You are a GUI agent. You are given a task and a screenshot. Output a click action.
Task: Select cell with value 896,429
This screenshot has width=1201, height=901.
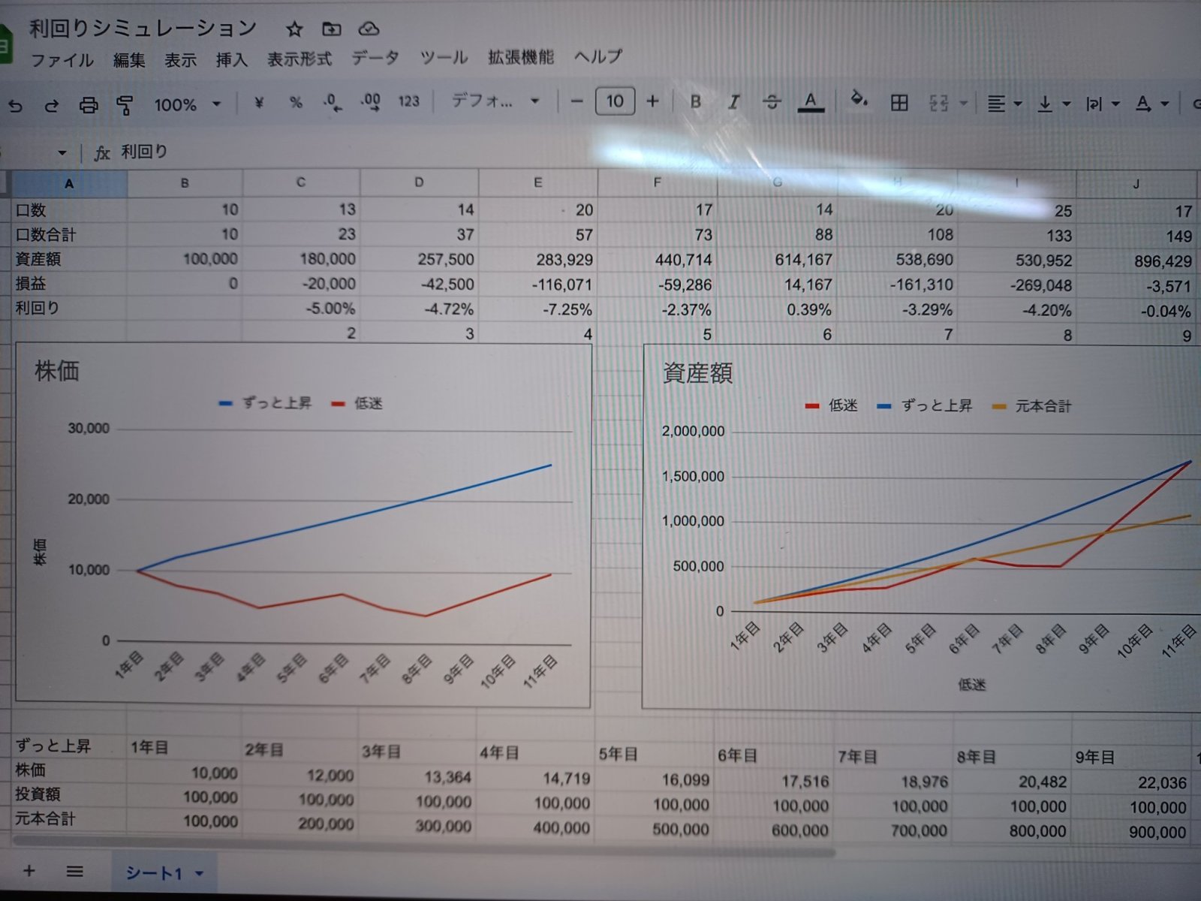click(x=1136, y=261)
